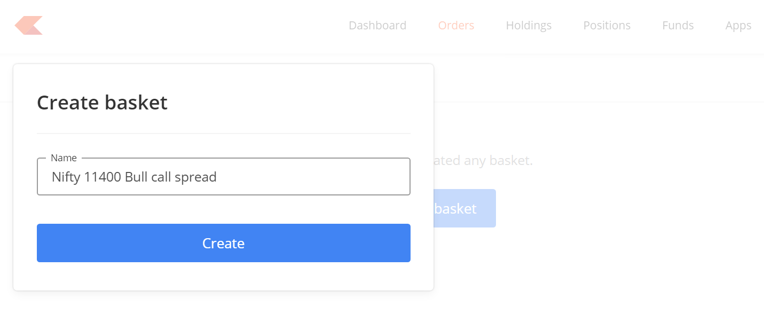Go to Holdings in navigation

click(x=529, y=26)
